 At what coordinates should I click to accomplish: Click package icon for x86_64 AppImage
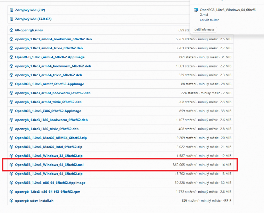click(11, 183)
